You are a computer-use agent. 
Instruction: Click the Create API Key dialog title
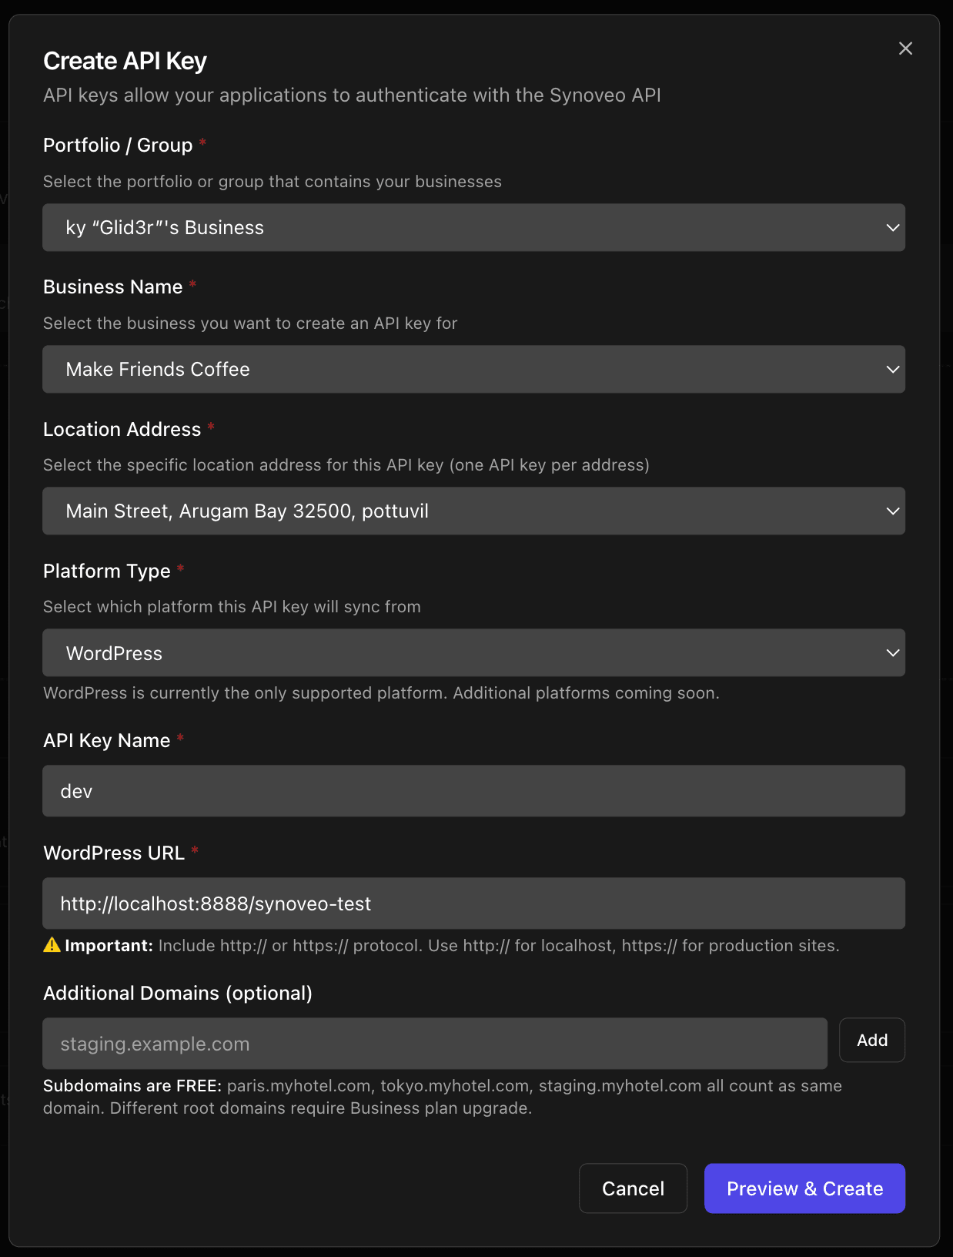point(125,60)
